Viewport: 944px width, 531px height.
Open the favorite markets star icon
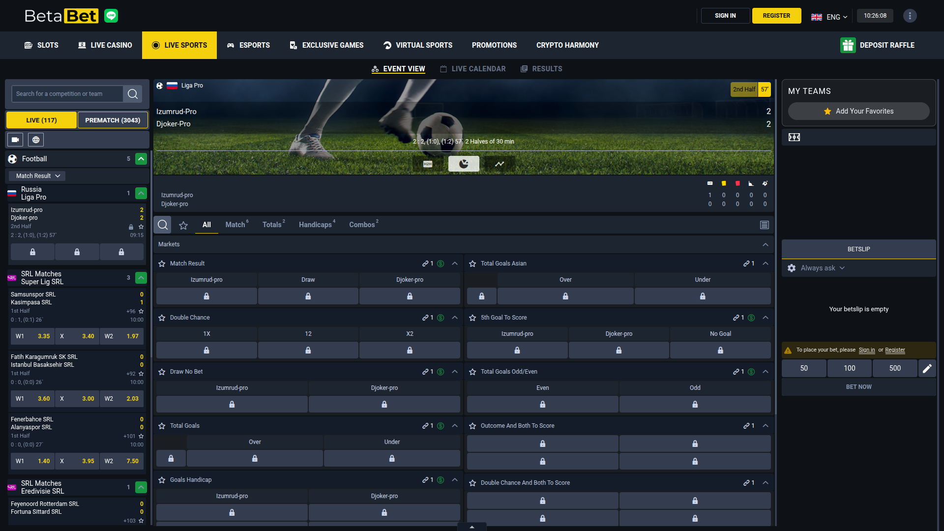click(x=183, y=225)
